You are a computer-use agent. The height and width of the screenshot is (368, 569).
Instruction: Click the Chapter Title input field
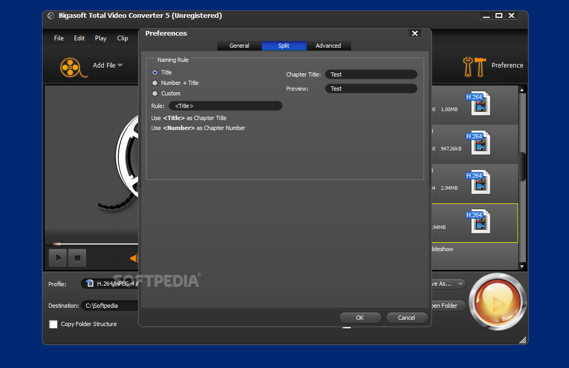point(371,74)
